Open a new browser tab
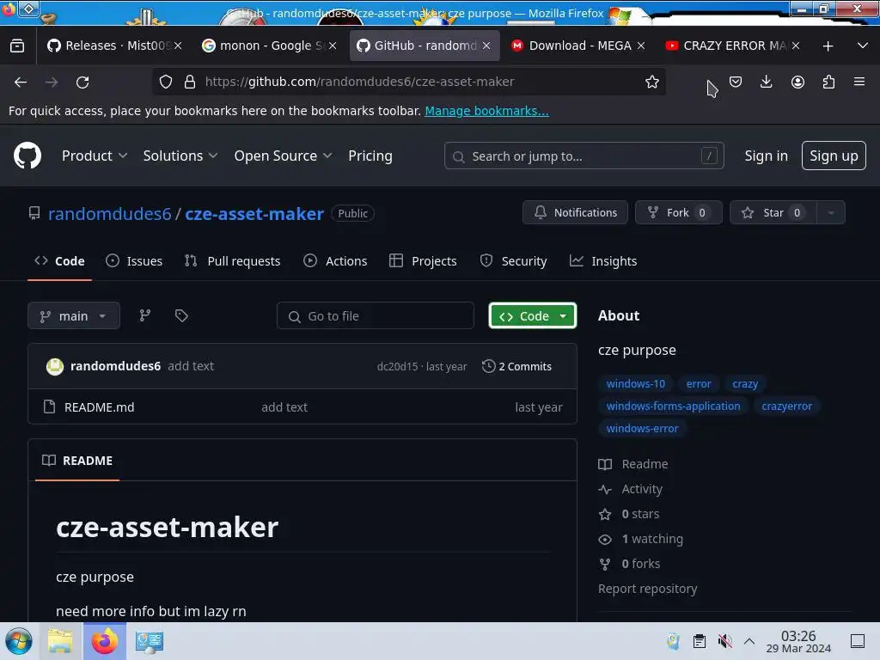 tap(828, 46)
